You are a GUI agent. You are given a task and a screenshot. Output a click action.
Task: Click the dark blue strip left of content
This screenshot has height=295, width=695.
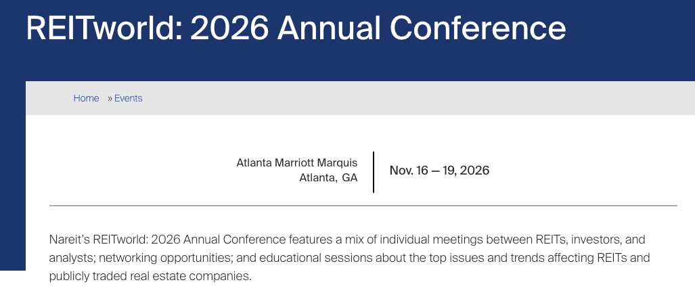click(12, 169)
